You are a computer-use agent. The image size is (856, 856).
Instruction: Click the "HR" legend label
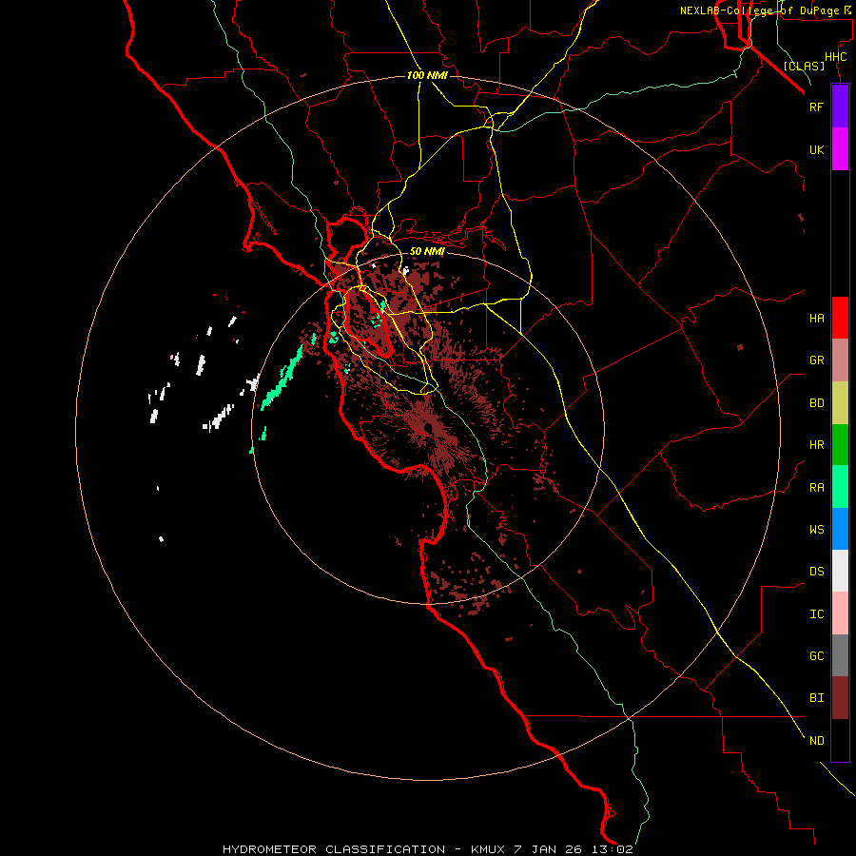816,445
